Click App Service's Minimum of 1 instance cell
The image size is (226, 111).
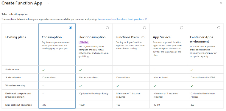click(166, 95)
